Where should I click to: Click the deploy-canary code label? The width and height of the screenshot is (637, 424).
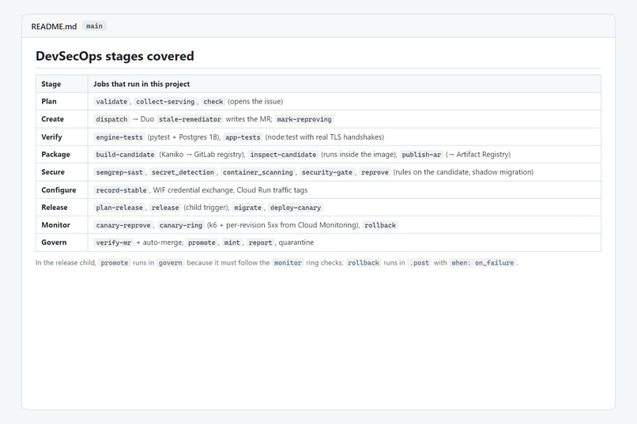296,208
